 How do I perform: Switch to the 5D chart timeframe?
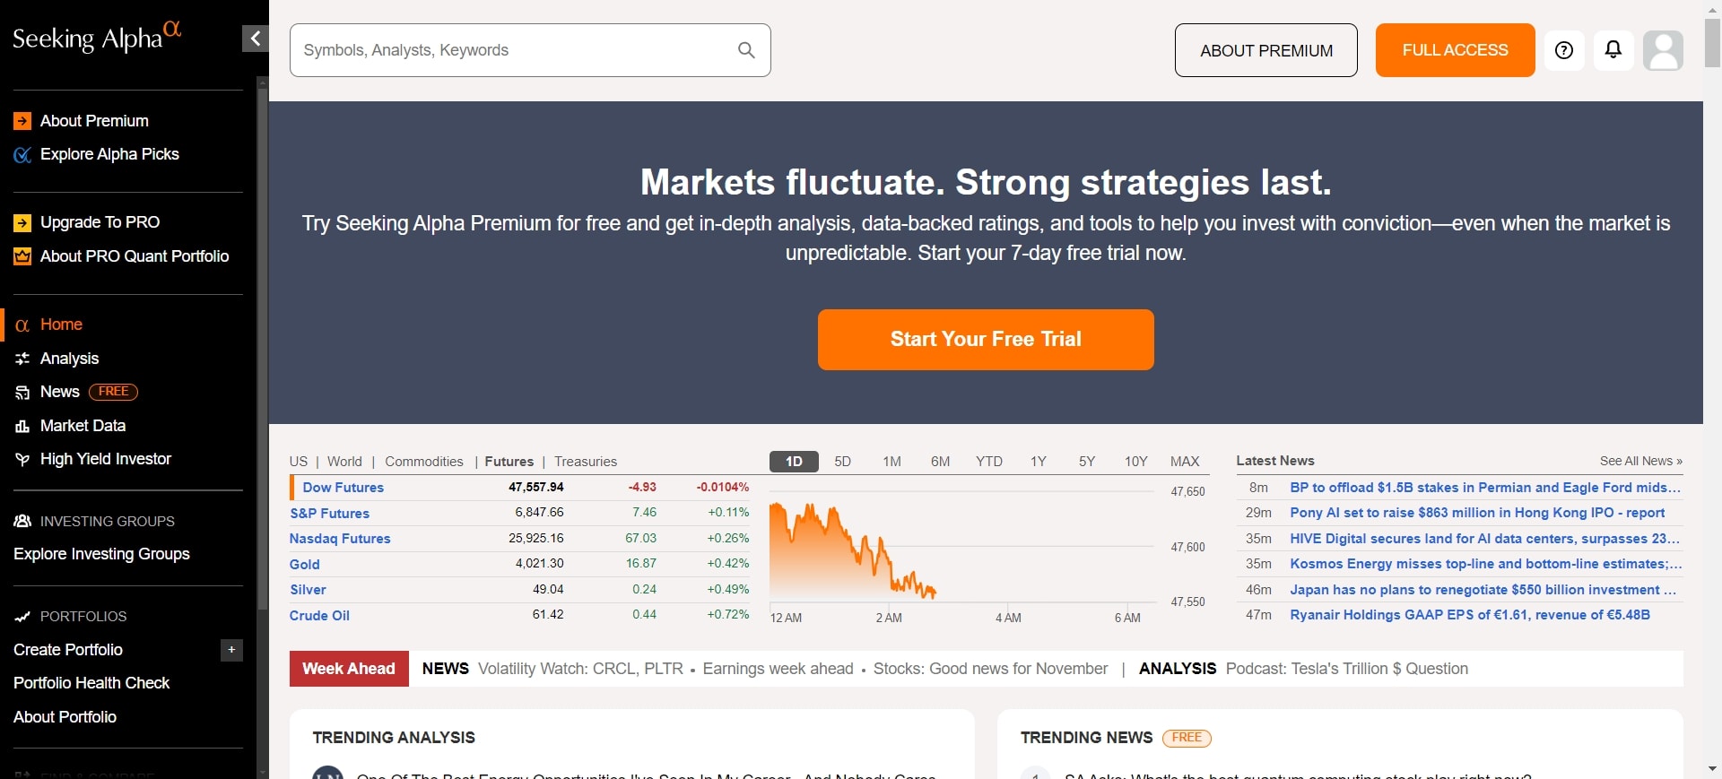click(x=842, y=461)
